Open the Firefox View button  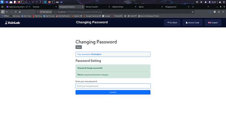tap(2, 7)
